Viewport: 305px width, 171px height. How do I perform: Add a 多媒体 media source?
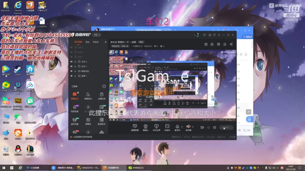click(x=167, y=128)
